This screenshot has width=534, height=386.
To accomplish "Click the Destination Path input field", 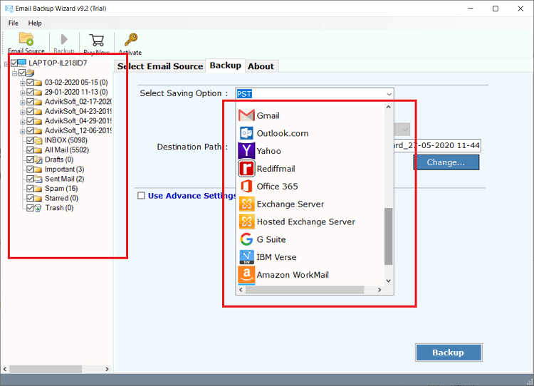I will [x=437, y=145].
